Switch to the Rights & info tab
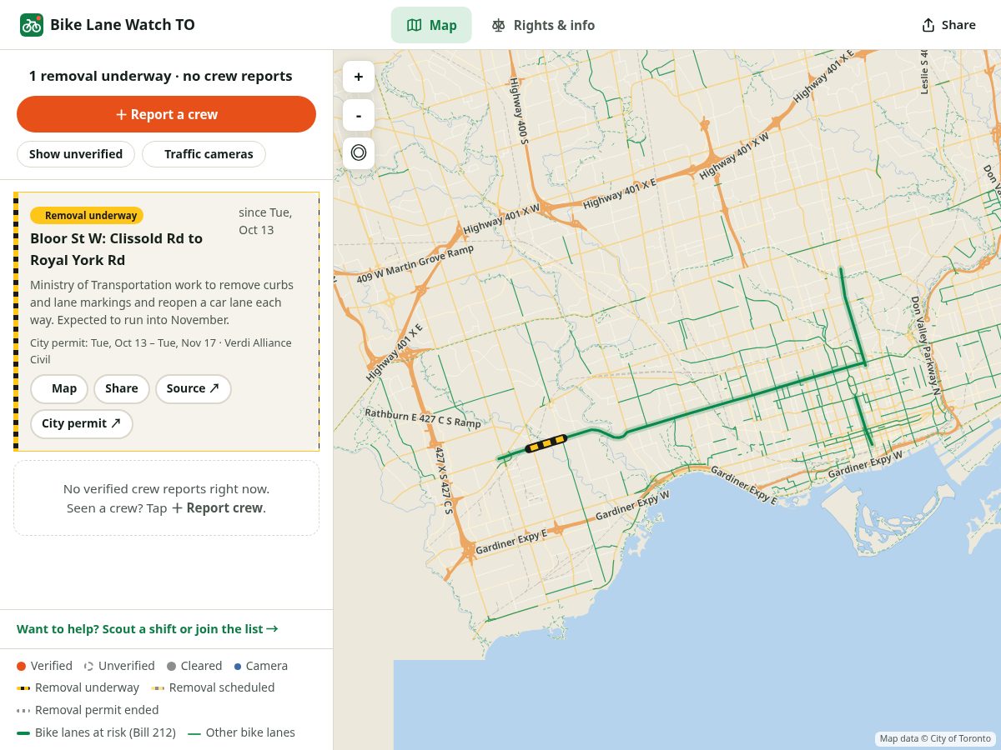 click(x=543, y=25)
